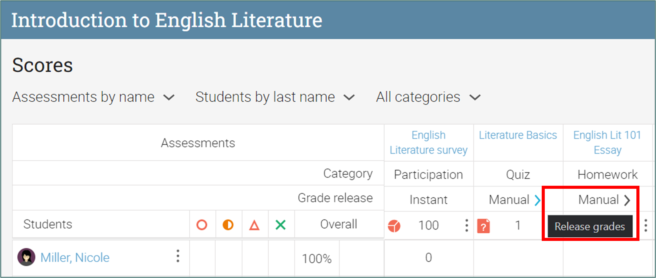This screenshot has height=278, width=656.
Task: Click the red triangle score icon
Action: [x=254, y=225]
